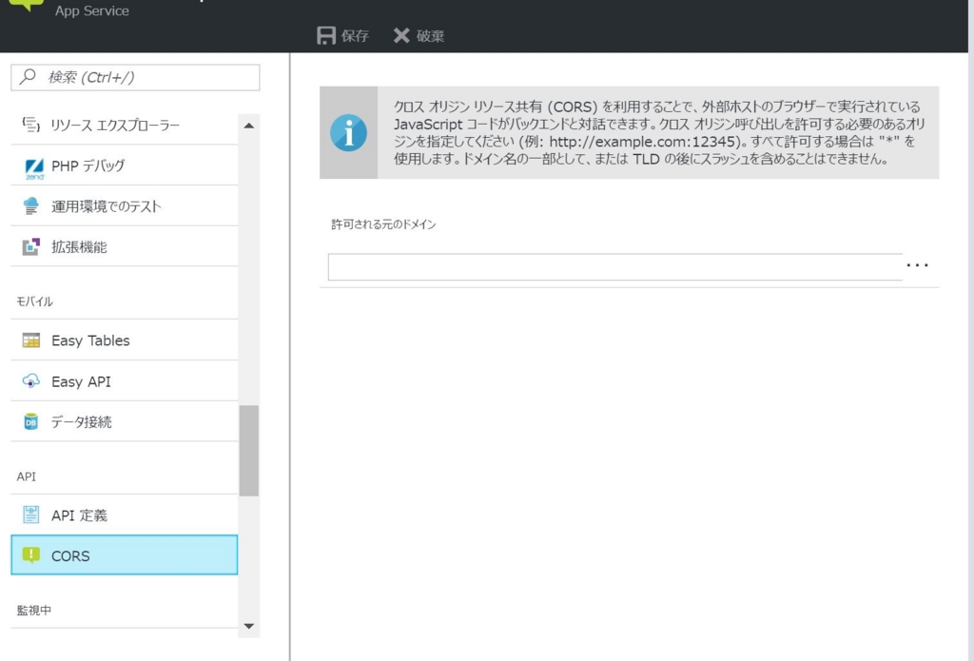Click the API 定義 document icon

31,515
